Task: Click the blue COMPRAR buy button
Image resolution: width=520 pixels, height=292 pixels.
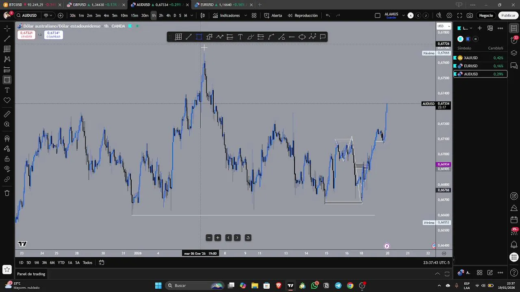Action: 53,35
